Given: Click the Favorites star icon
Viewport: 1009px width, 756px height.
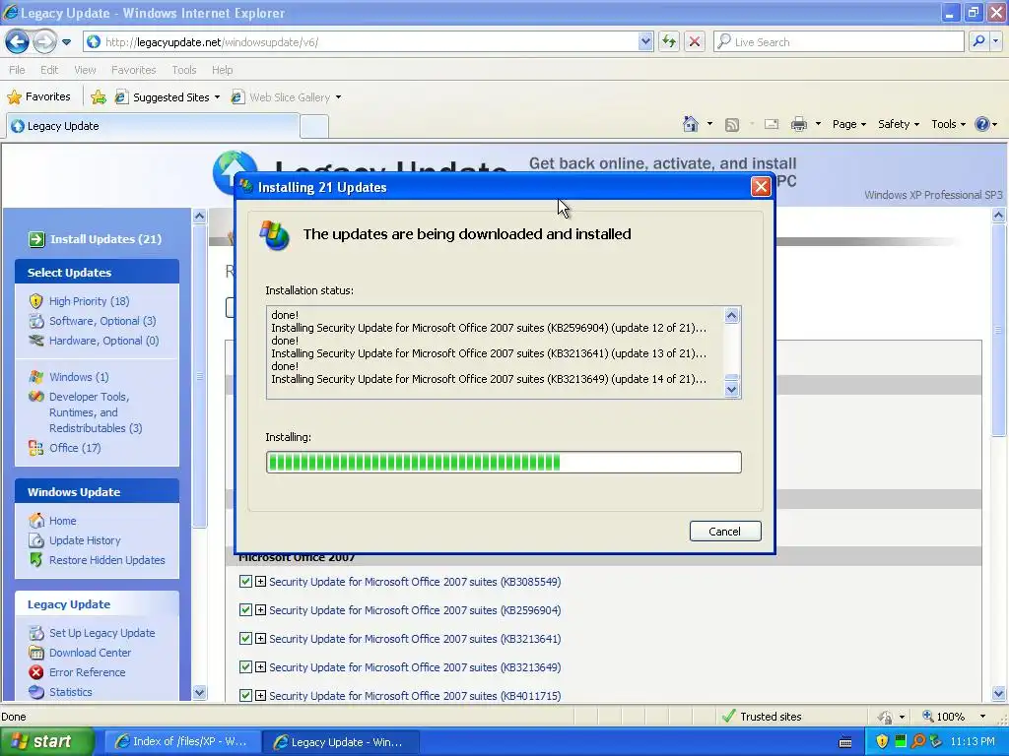Looking at the screenshot, I should click(x=14, y=97).
